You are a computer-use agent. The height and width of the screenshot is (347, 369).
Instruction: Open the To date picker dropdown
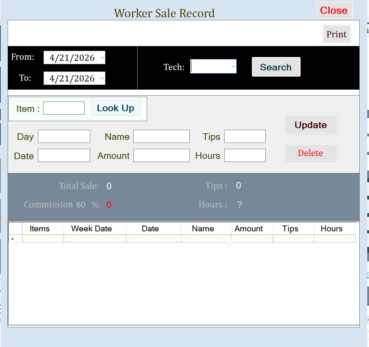pyautogui.click(x=102, y=78)
